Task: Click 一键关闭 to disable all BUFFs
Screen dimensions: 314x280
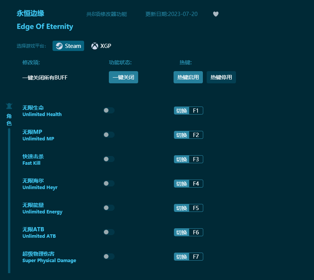Action: (123, 77)
